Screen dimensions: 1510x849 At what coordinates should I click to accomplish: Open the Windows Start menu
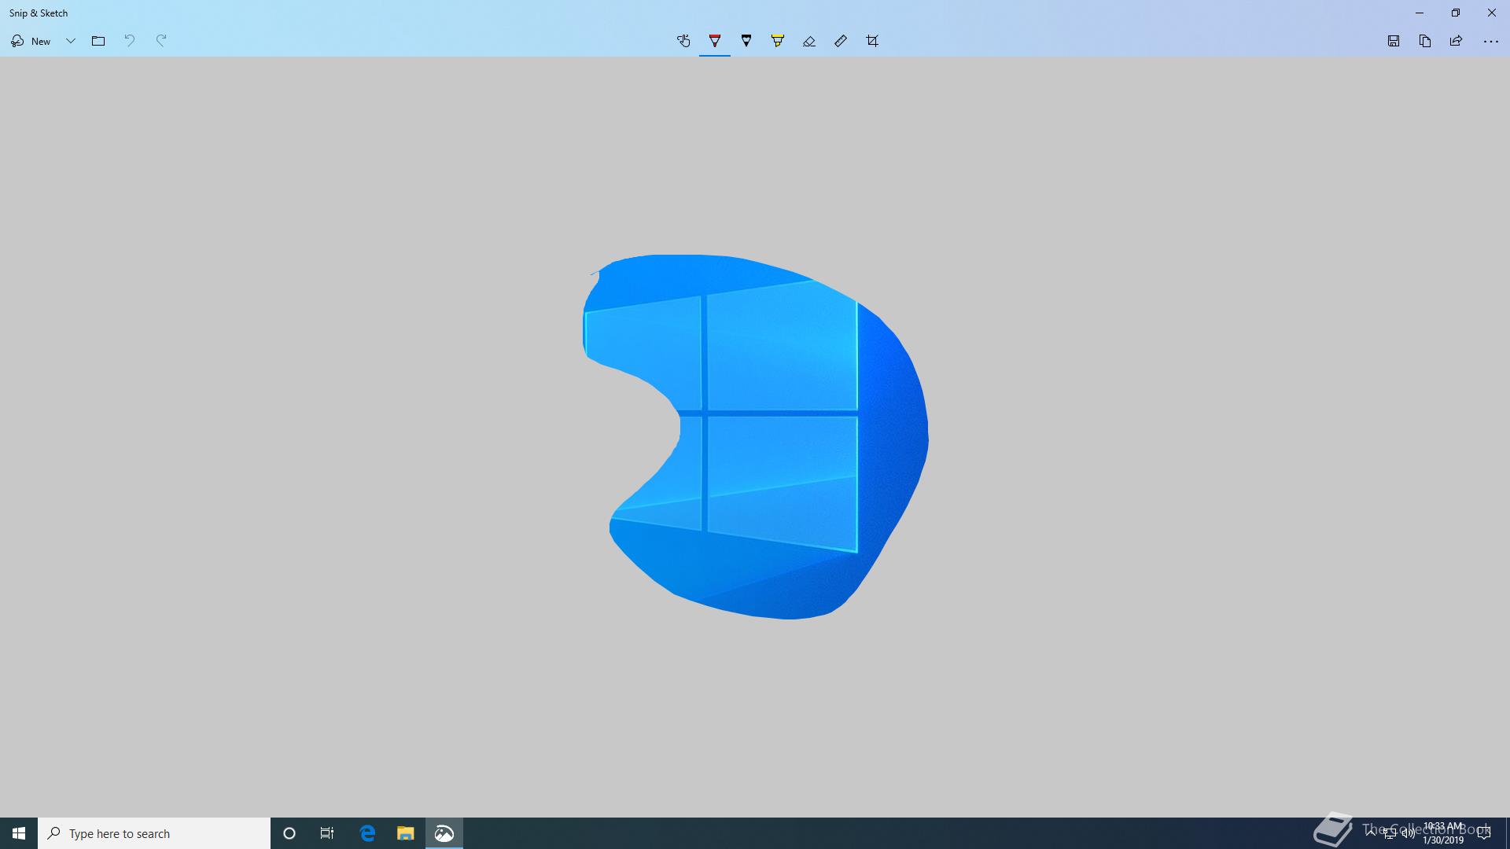point(19,833)
